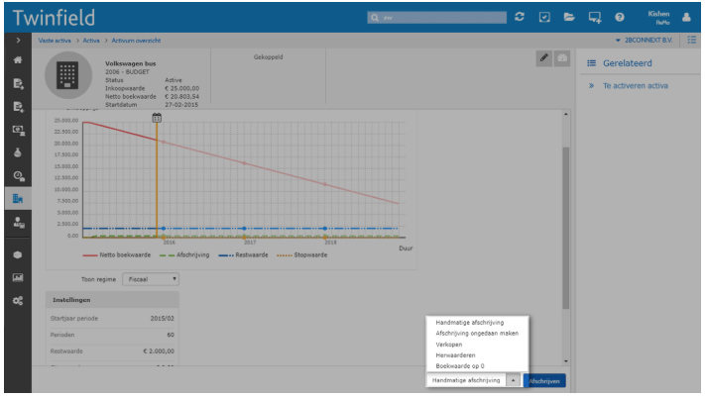705x397 pixels.
Task: Click the refresh icon in top bar
Action: pos(520,17)
